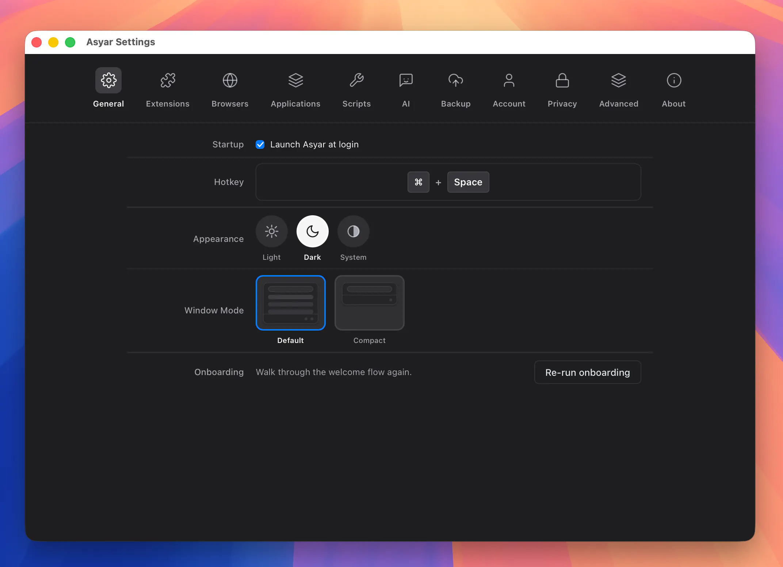The height and width of the screenshot is (567, 783).
Task: Open the Privacy lock icon
Action: pyautogui.click(x=562, y=80)
